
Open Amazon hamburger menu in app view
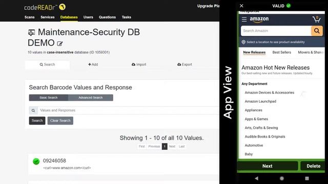tap(244, 19)
